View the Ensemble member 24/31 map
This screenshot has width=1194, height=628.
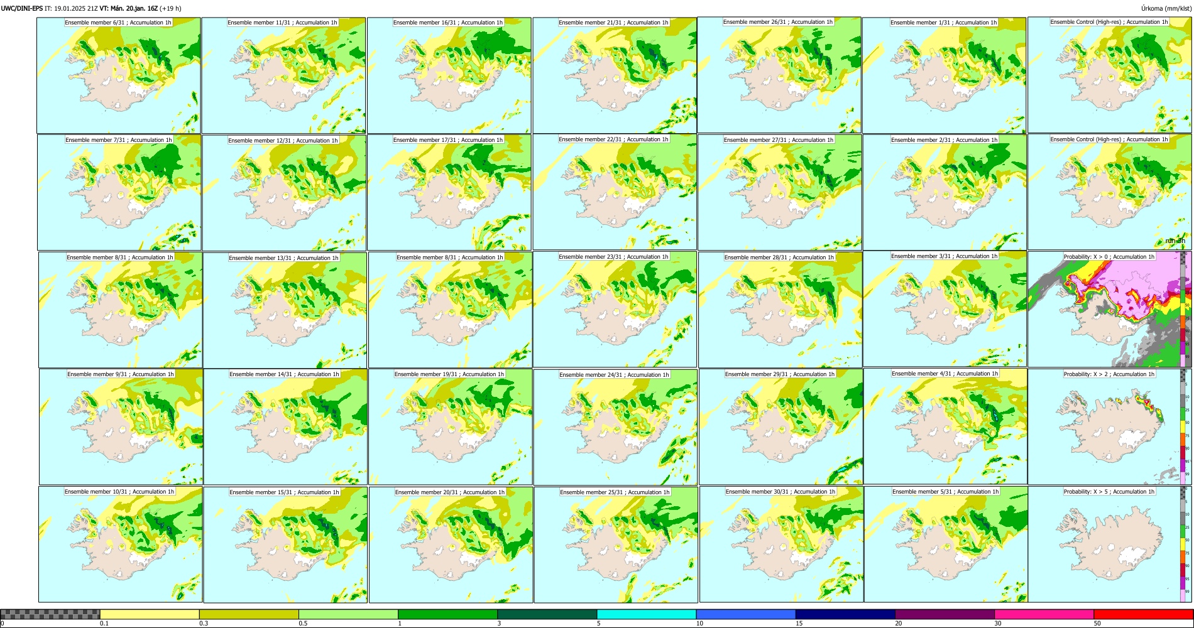coord(615,428)
